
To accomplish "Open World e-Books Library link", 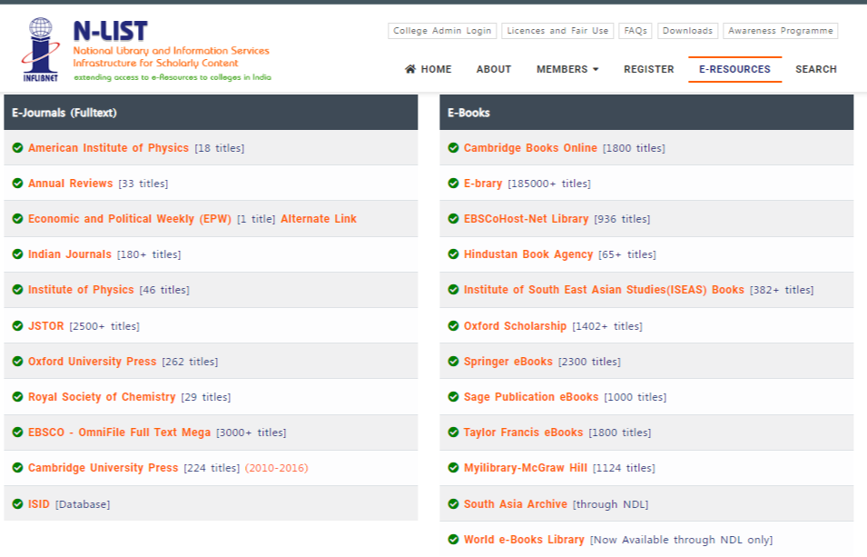I will point(524,540).
